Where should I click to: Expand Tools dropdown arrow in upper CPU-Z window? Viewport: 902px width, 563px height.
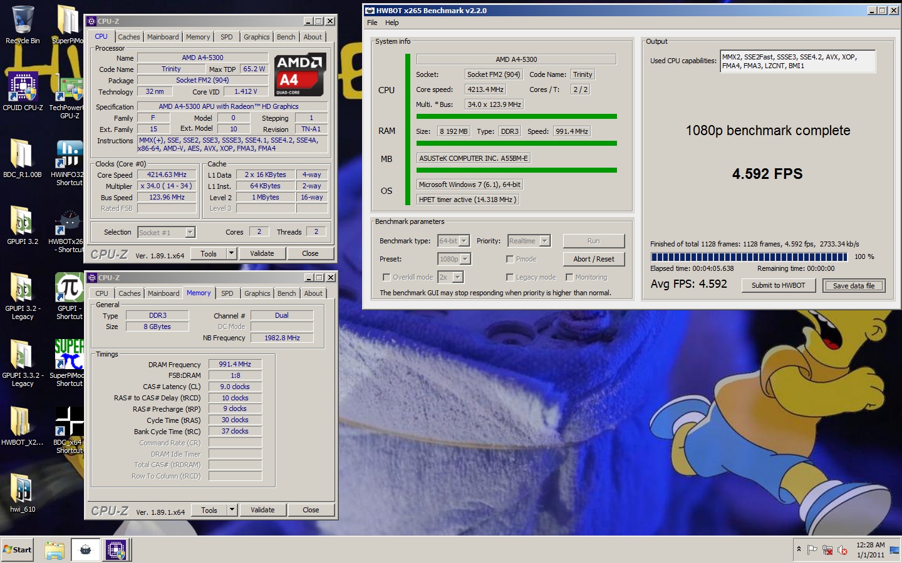click(x=231, y=253)
